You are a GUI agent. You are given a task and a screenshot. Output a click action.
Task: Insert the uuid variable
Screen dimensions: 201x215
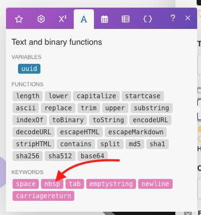click(x=29, y=69)
